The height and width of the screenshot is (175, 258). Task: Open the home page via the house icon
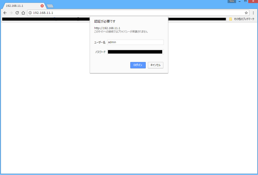pos(23,13)
